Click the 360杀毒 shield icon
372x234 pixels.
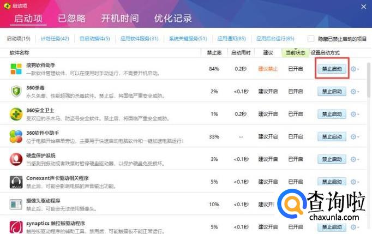point(16,92)
